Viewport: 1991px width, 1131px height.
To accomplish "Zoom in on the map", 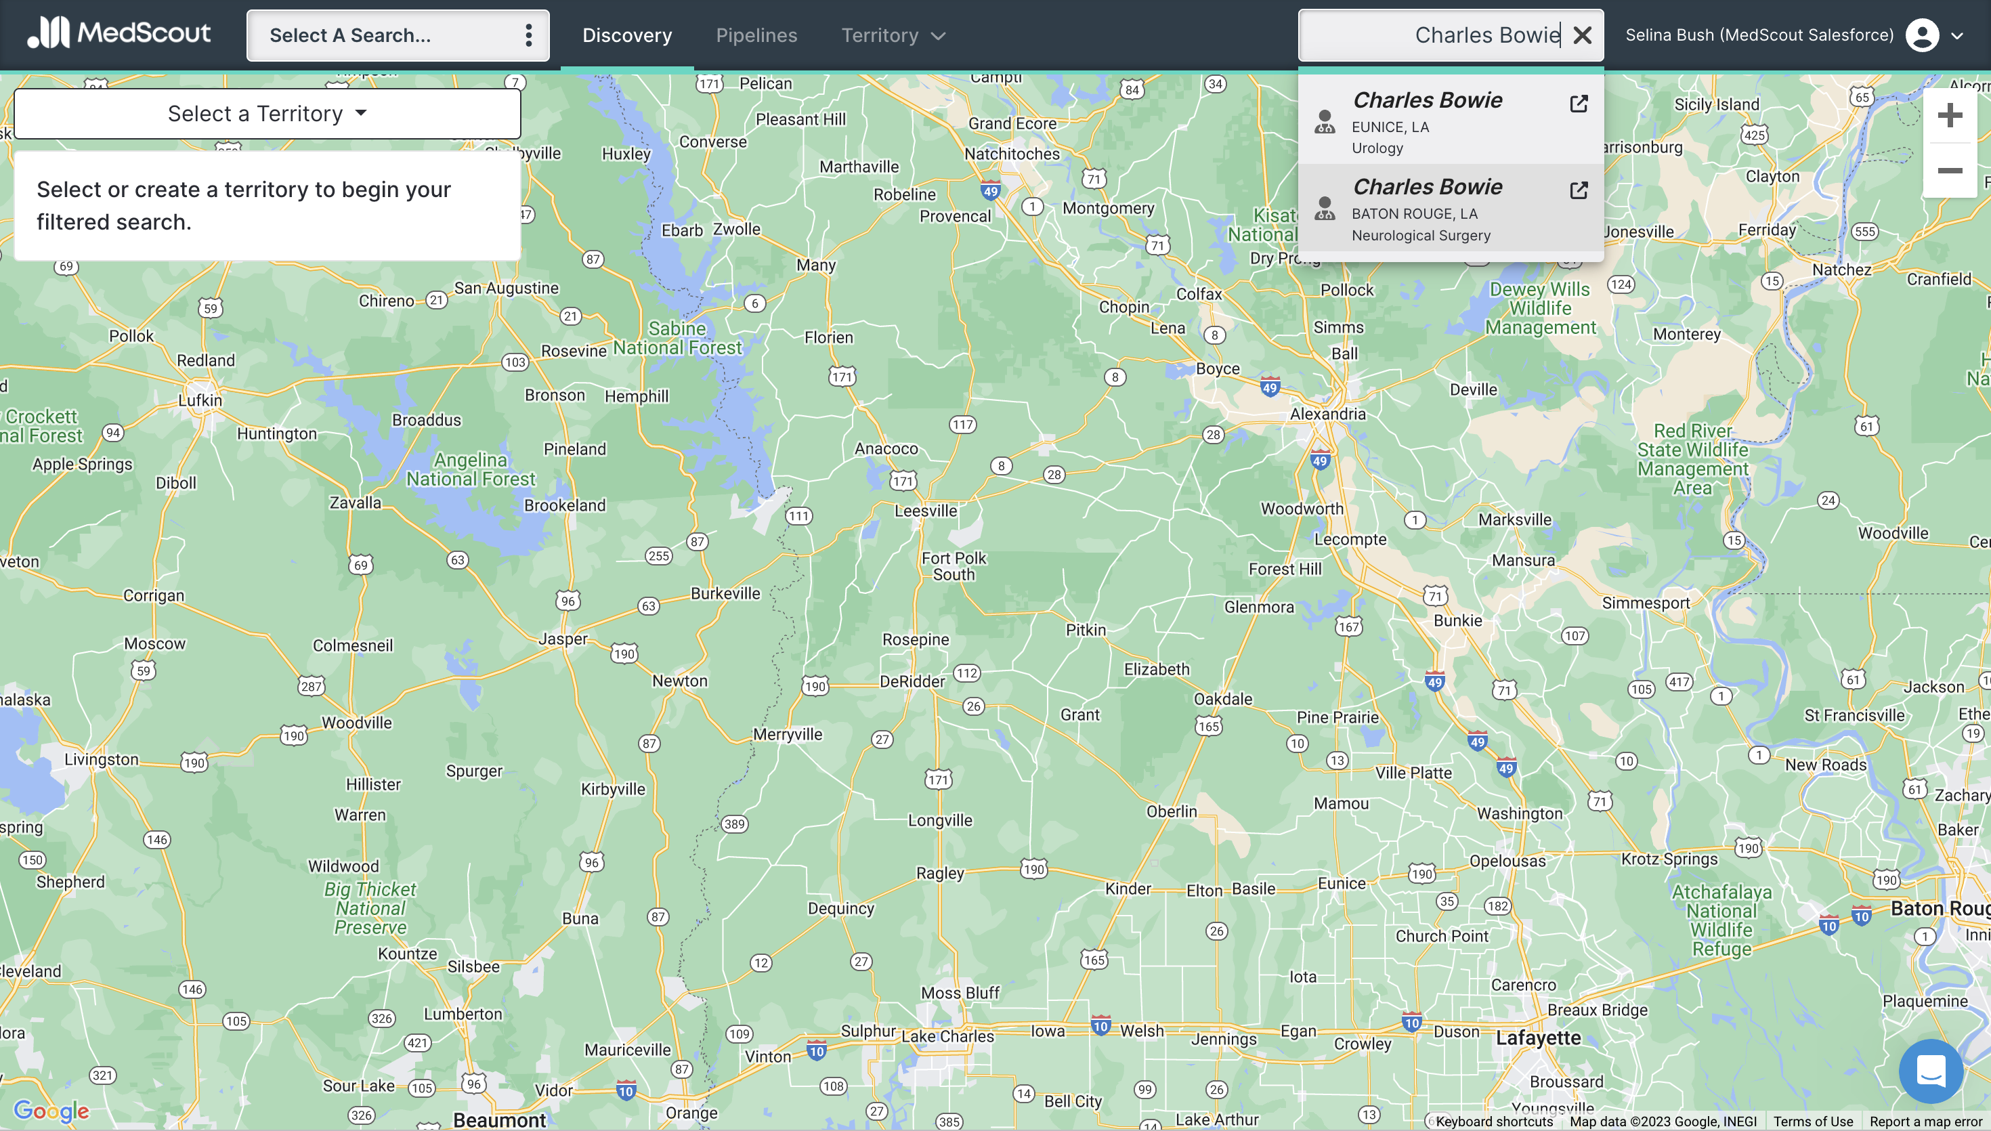I will click(1949, 116).
